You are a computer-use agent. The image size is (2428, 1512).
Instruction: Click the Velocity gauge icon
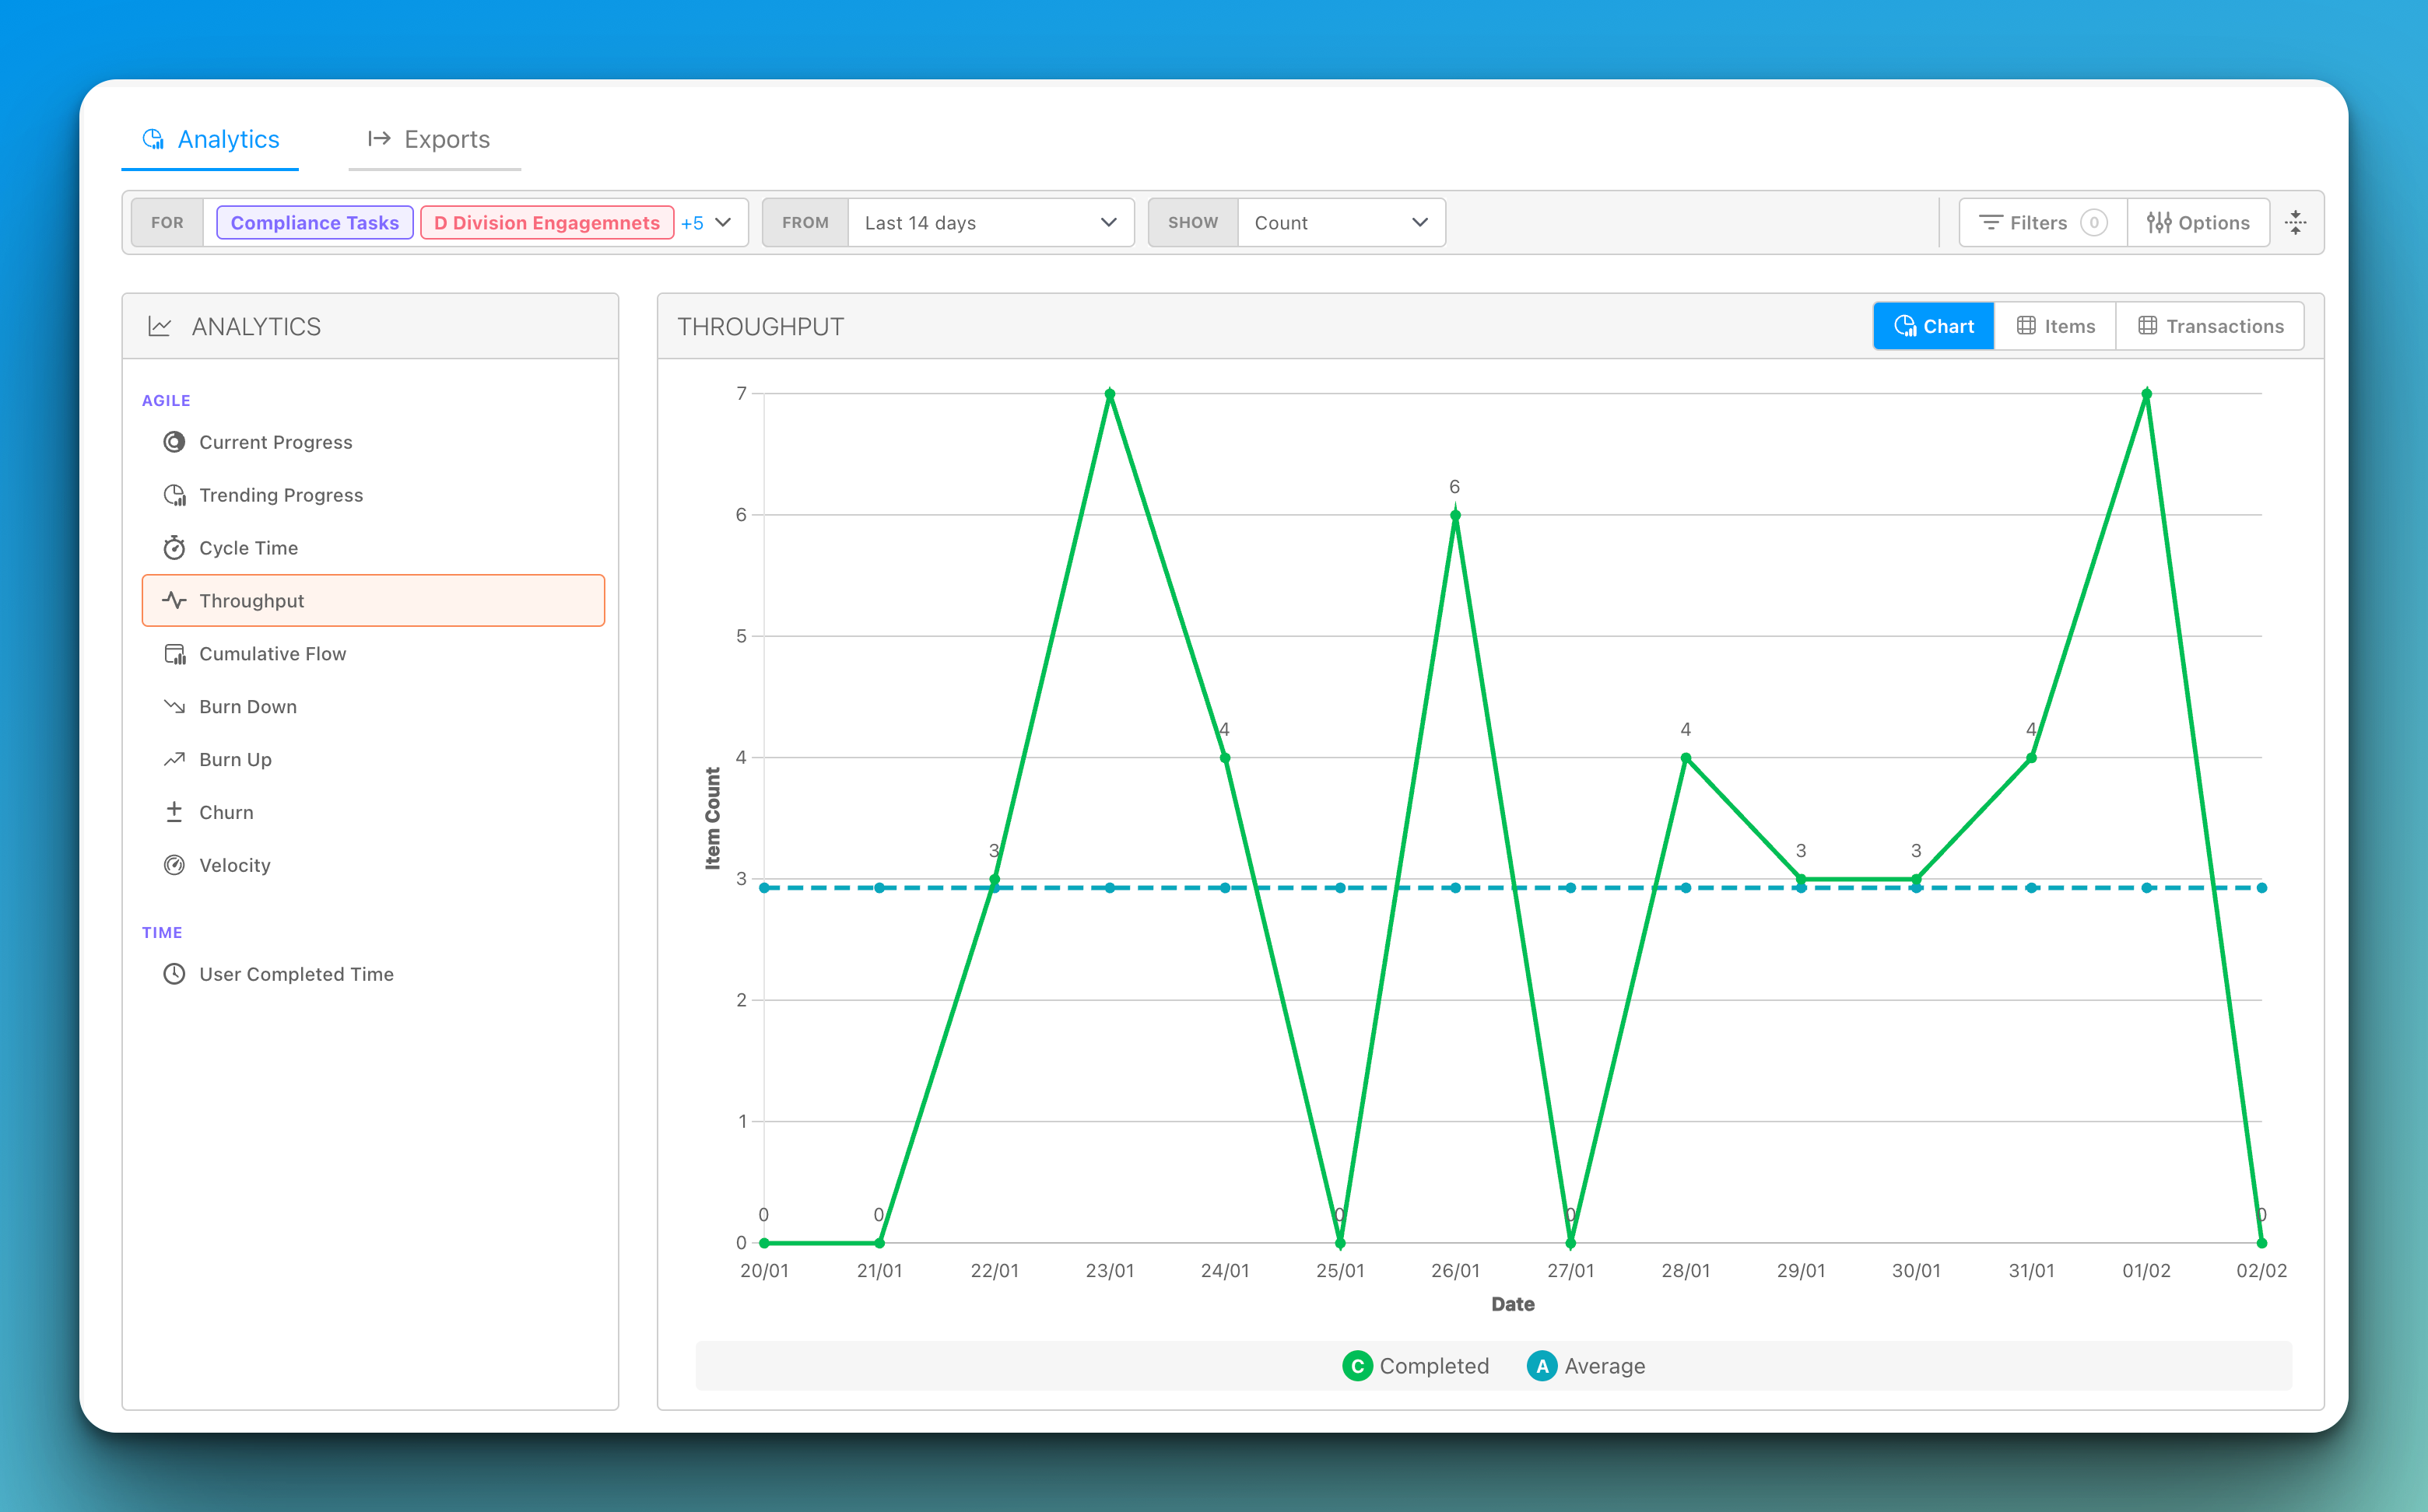[174, 865]
